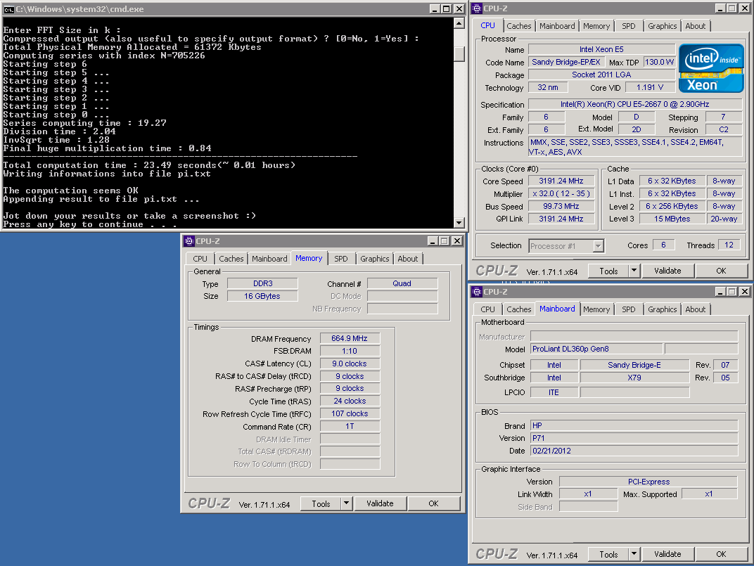
Task: Select About tab in Memory CPU-Z window
Action: tap(408, 259)
